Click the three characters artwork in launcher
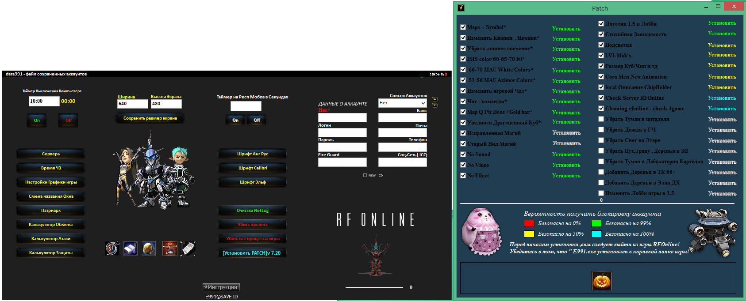Viewport: 746px width, 301px height. click(153, 171)
